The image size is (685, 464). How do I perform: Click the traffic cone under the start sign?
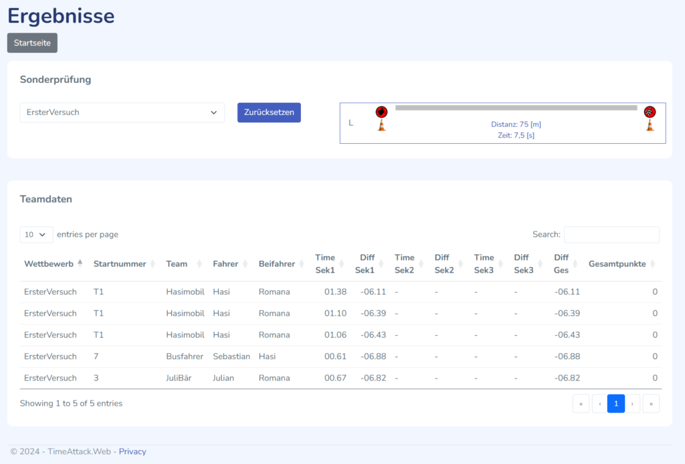click(382, 125)
